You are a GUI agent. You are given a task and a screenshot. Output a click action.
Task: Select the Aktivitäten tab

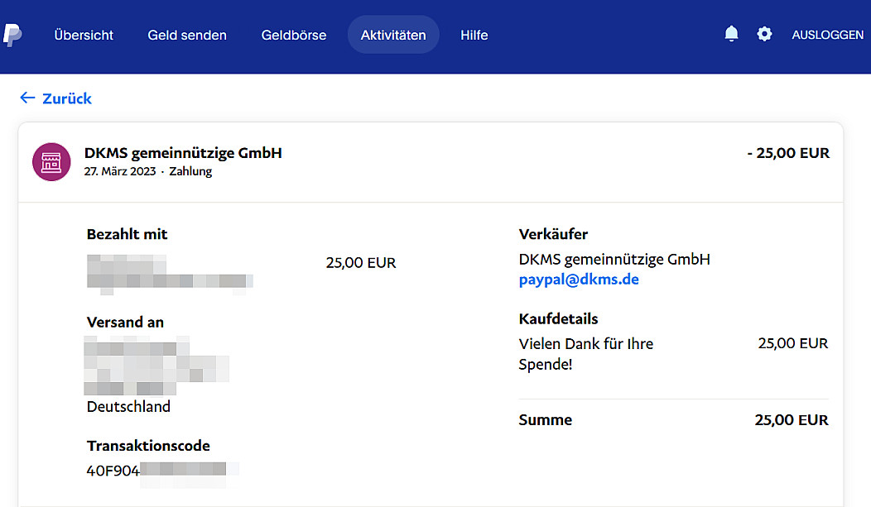pyautogui.click(x=393, y=35)
